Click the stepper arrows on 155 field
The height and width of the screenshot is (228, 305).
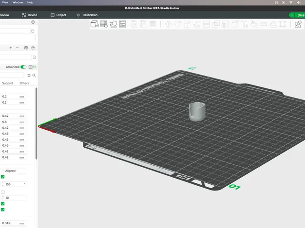[x=3, y=184]
